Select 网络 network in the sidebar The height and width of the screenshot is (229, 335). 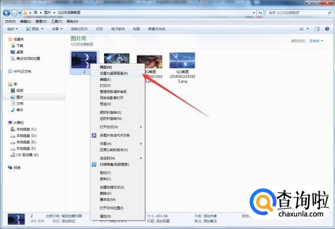pyautogui.click(x=14, y=168)
